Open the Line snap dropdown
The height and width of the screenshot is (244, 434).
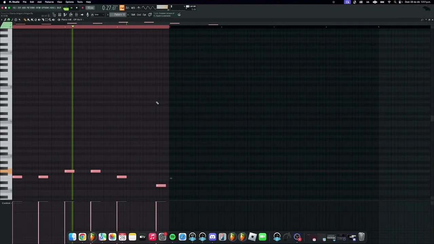[100, 15]
